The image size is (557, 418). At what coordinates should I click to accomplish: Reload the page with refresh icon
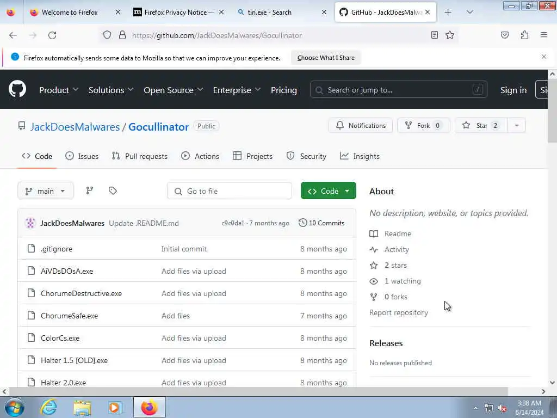pos(52,35)
